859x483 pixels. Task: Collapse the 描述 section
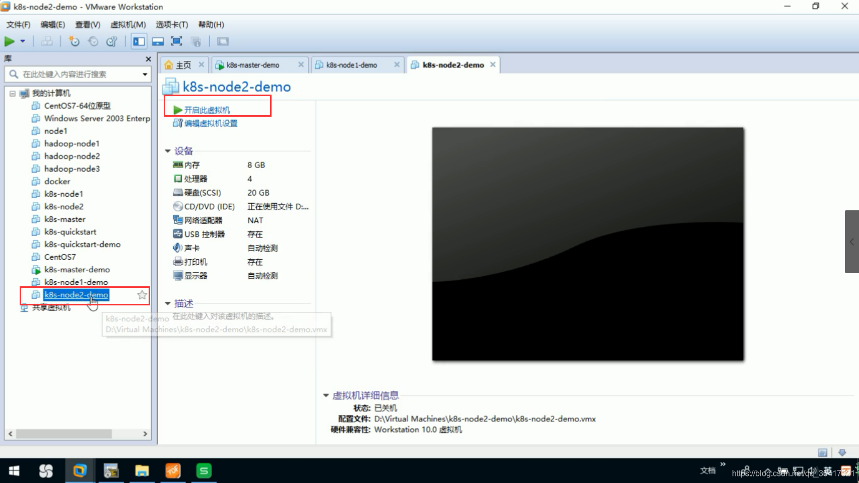[x=168, y=303]
